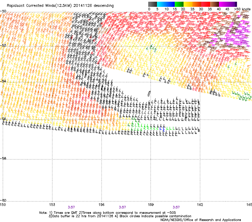Click the -52 latitude axis label
This screenshot has width=252, height=222.
coord(3,45)
